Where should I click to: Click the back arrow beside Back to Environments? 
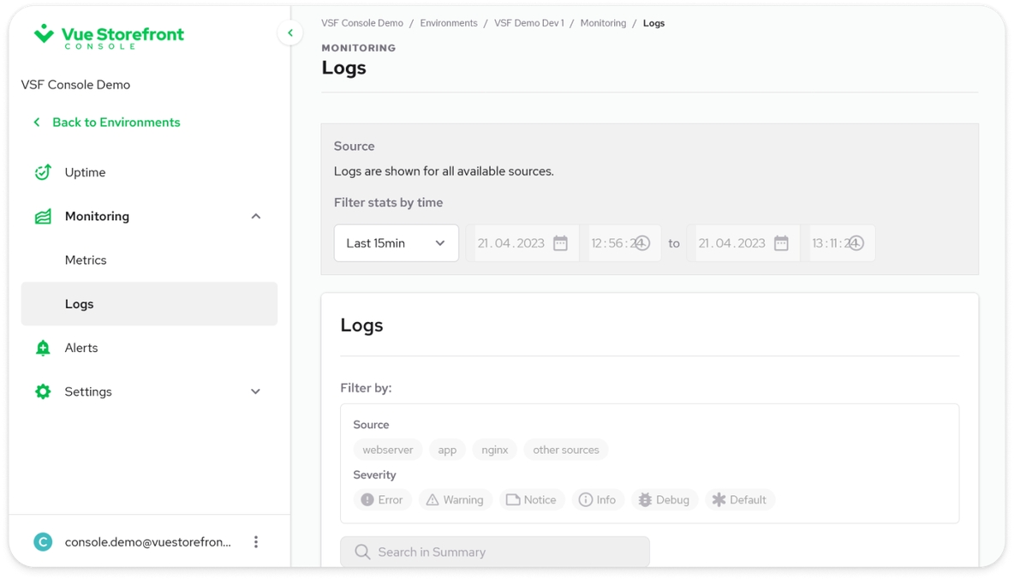click(x=37, y=122)
